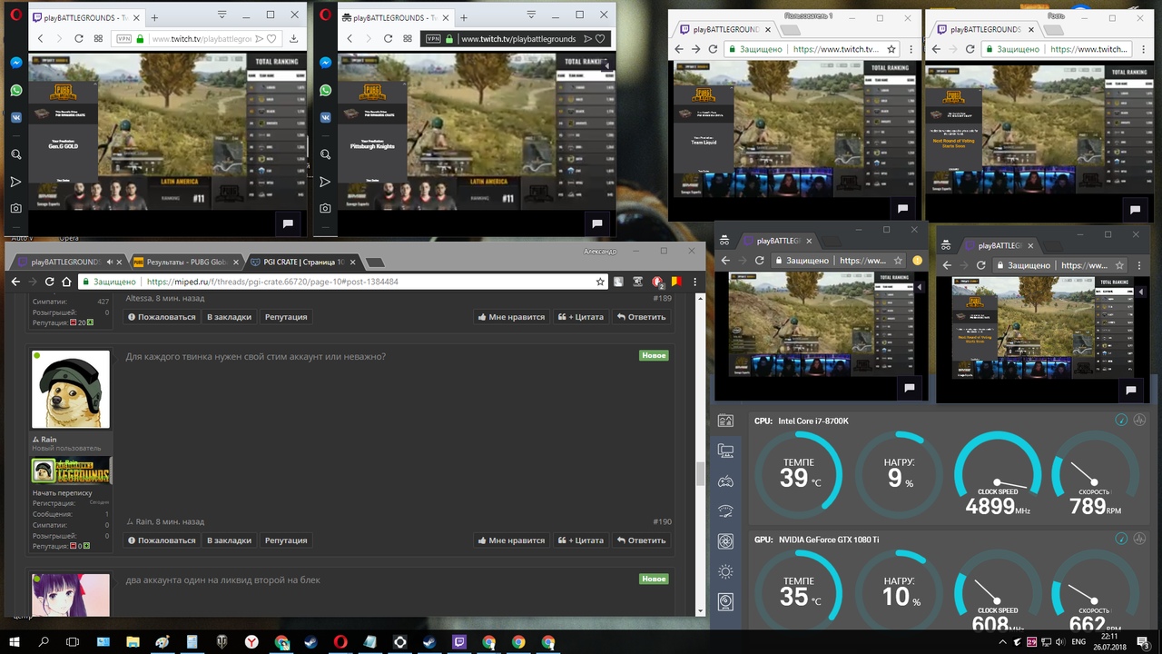
Task: Toggle heart bookmark in the private Opera window
Action: 599,39
